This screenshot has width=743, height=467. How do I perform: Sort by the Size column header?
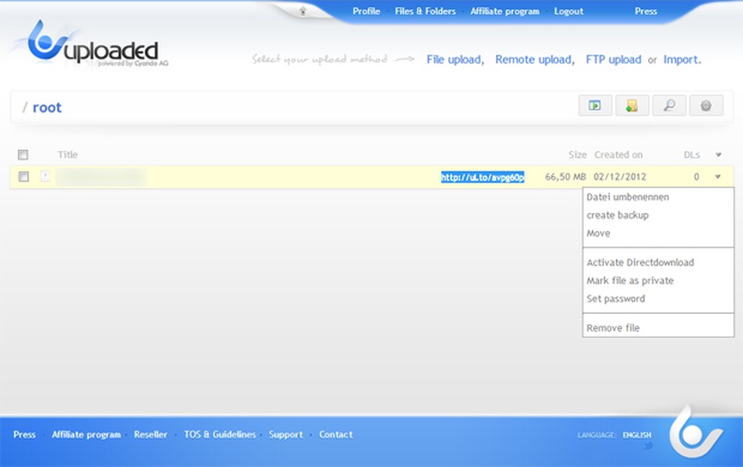click(x=577, y=155)
